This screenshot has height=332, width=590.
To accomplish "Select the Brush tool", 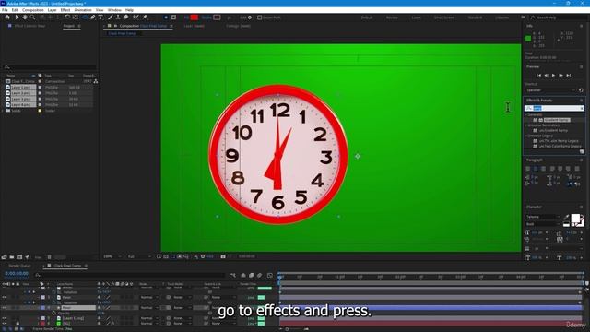I will click(x=111, y=18).
